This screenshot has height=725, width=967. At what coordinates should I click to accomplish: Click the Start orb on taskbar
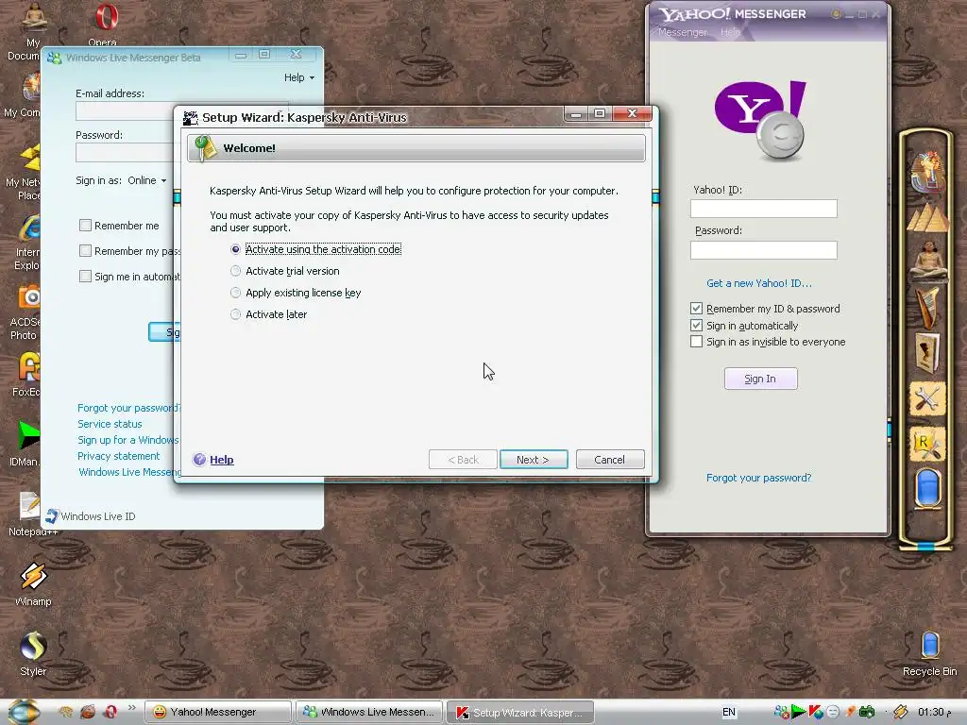pyautogui.click(x=24, y=712)
